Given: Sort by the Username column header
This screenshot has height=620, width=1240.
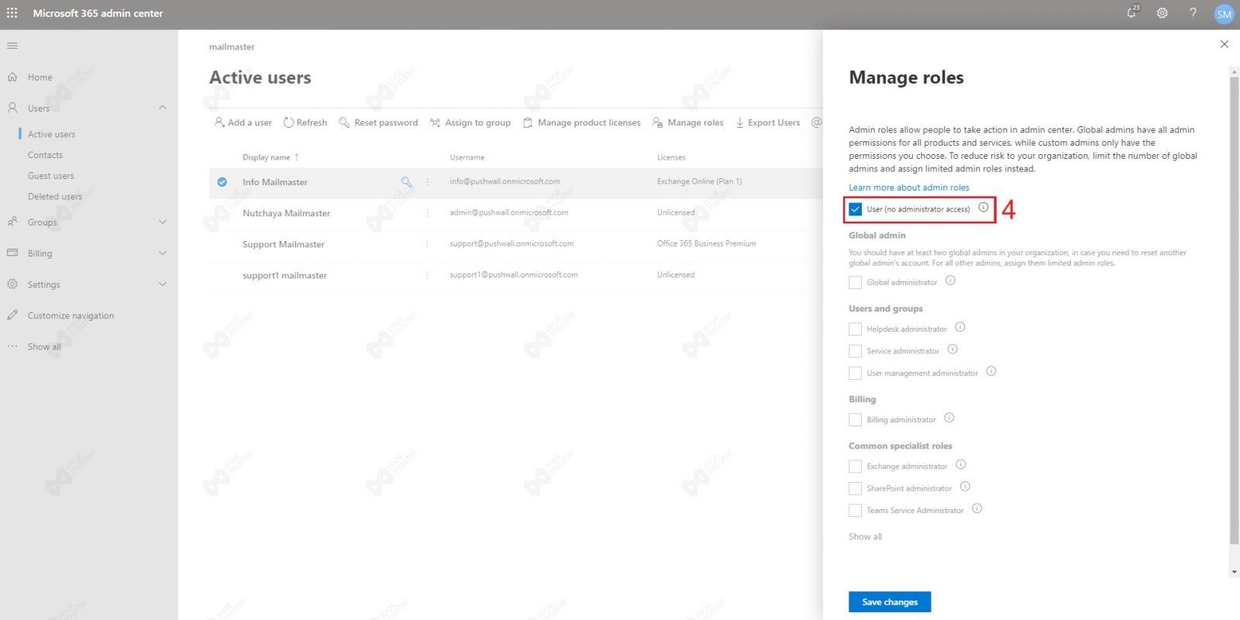Looking at the screenshot, I should (467, 157).
